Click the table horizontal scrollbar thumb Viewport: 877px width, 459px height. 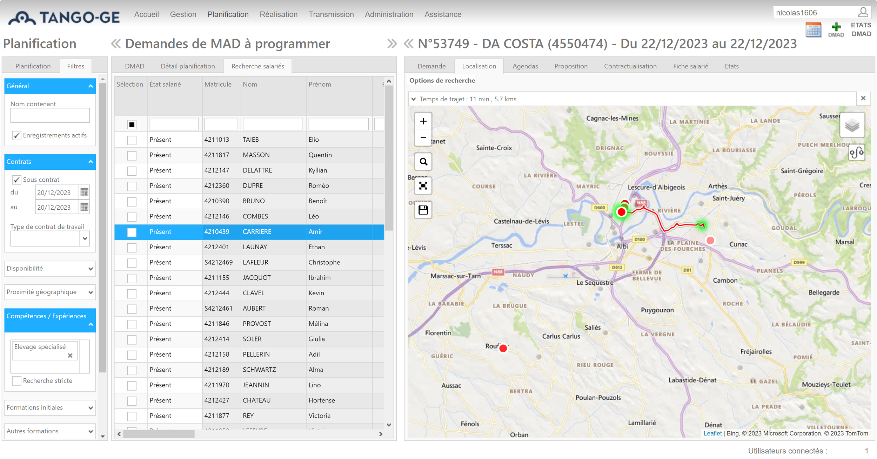159,434
